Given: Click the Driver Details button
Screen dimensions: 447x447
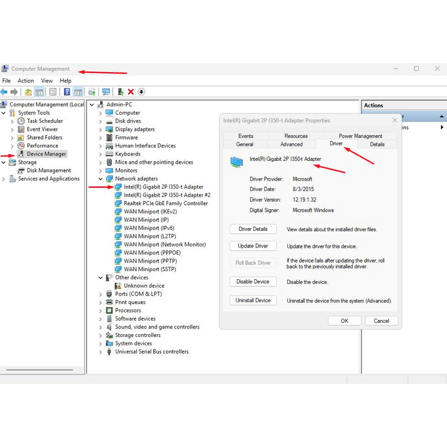Looking at the screenshot, I should pos(253,229).
